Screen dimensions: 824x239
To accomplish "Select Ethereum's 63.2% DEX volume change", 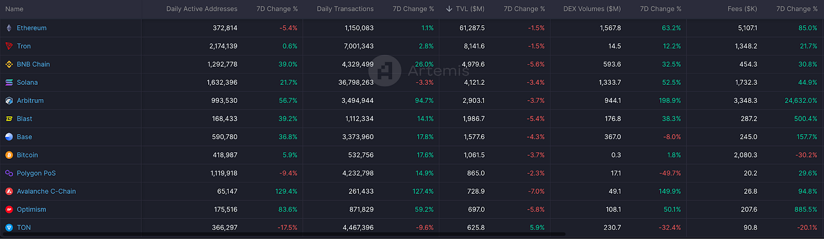I will [x=671, y=28].
